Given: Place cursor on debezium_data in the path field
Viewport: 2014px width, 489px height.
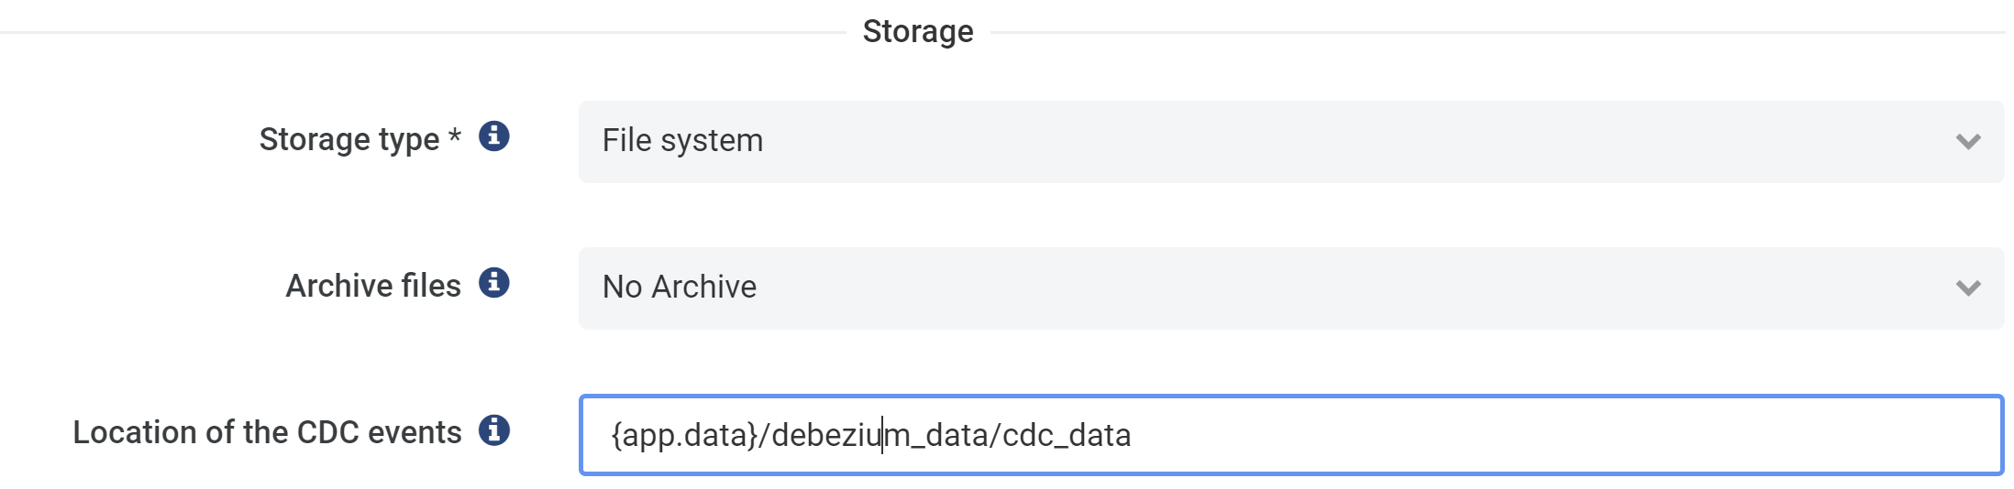Looking at the screenshot, I should click(880, 435).
